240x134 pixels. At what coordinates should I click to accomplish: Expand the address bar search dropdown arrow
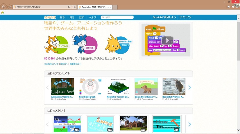pos(71,7)
